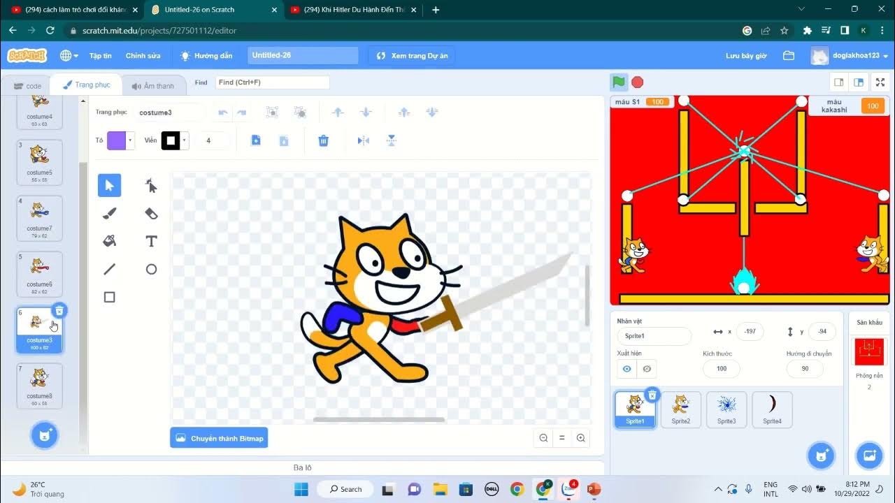The height and width of the screenshot is (503, 895).
Task: Delete costume3 with its trash badge
Action: 59,310
